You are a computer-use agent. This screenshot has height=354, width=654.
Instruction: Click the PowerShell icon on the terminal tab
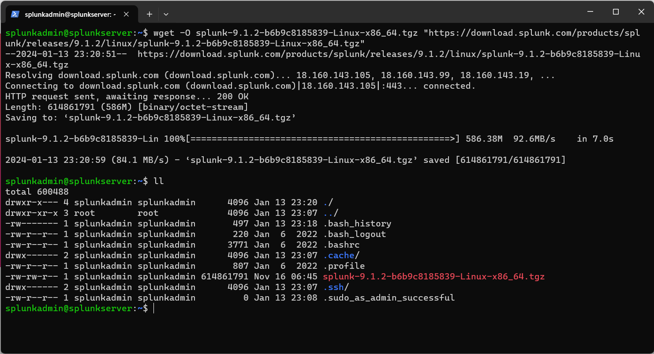coord(15,14)
